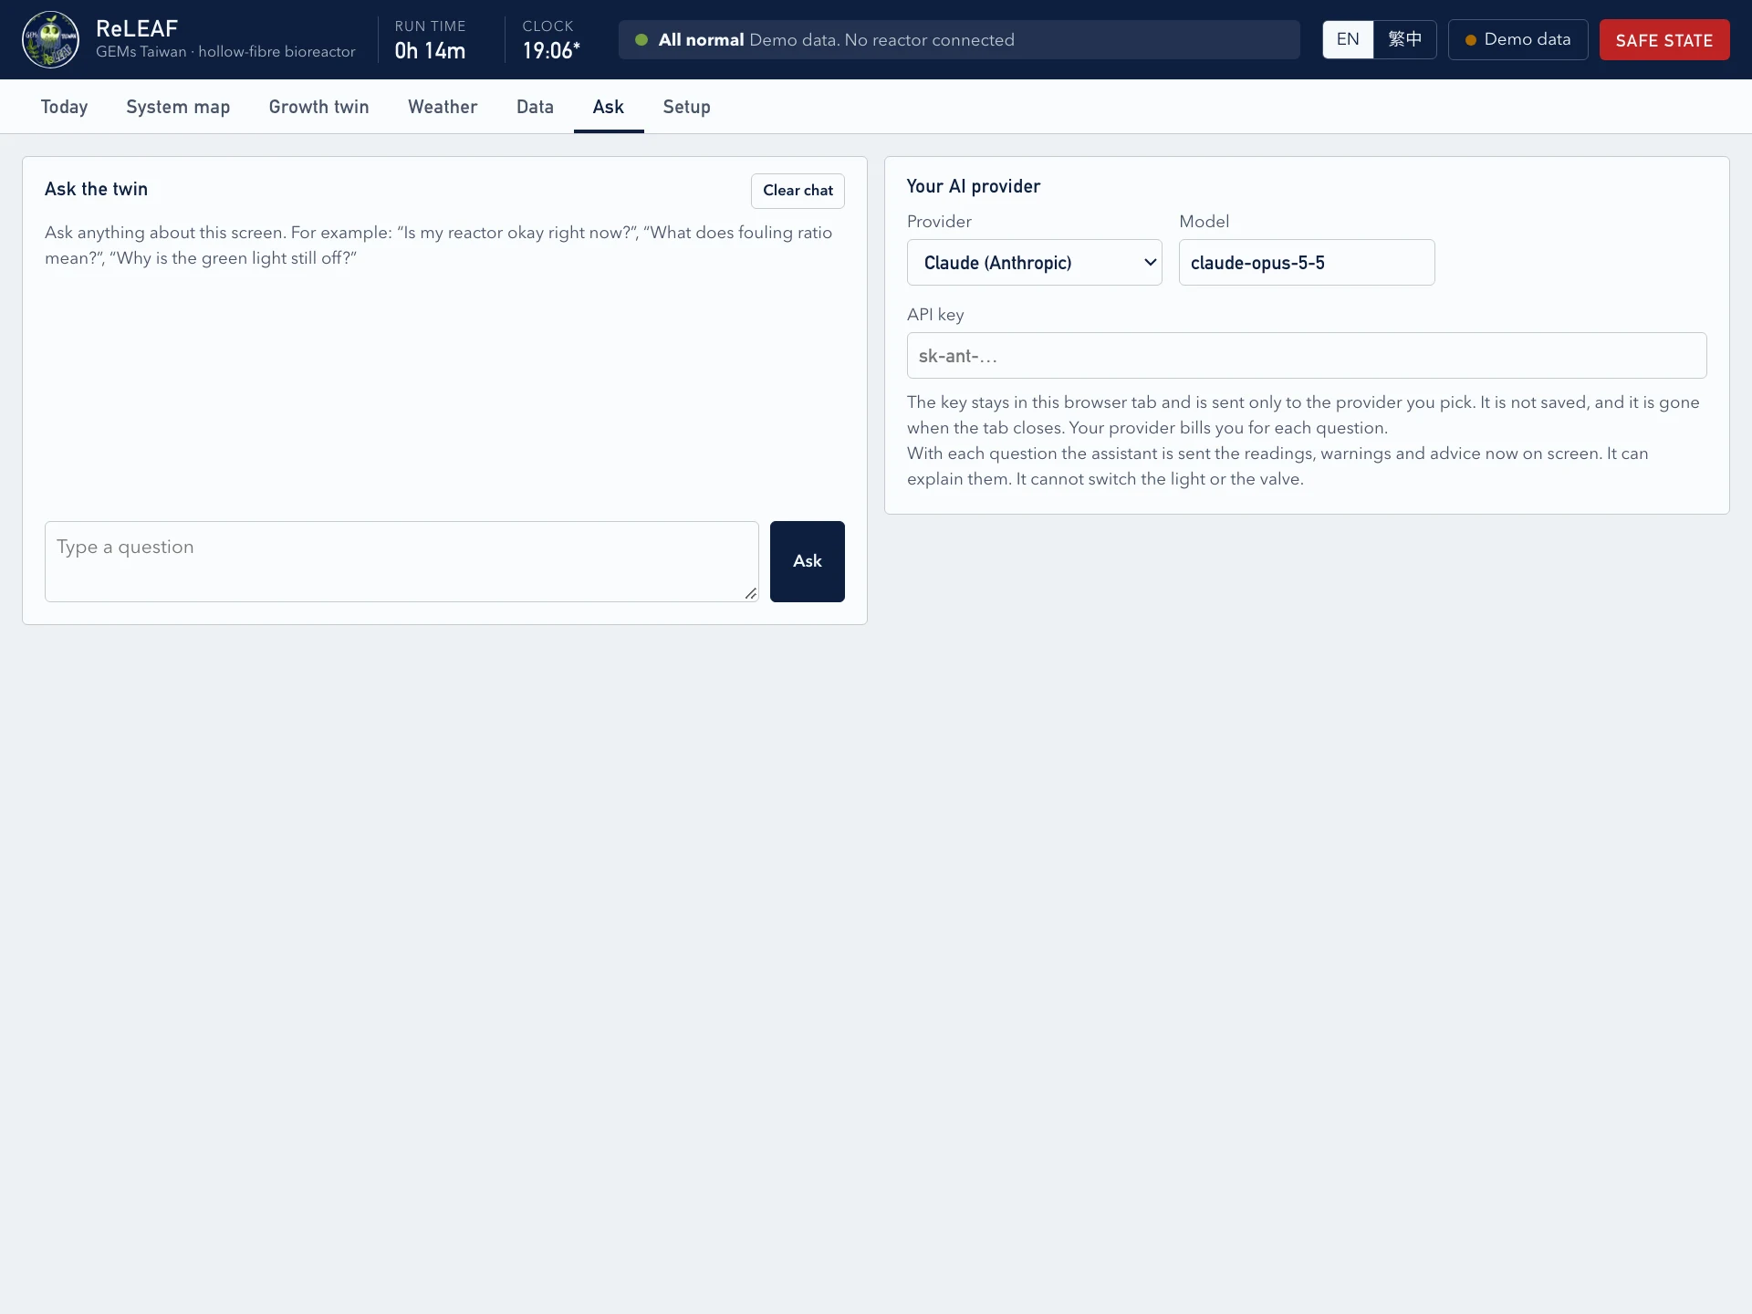Focus the Type a question box
The image size is (1752, 1314).
click(x=401, y=561)
